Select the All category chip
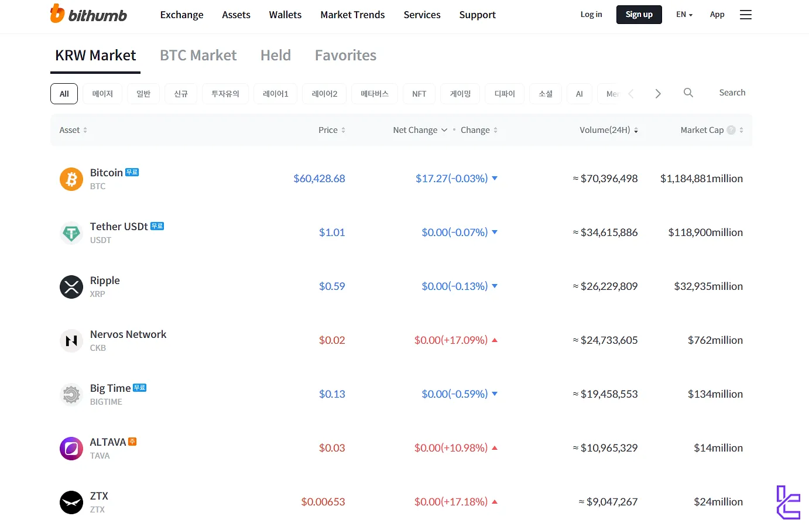This screenshot has height=530, width=809. 64,94
